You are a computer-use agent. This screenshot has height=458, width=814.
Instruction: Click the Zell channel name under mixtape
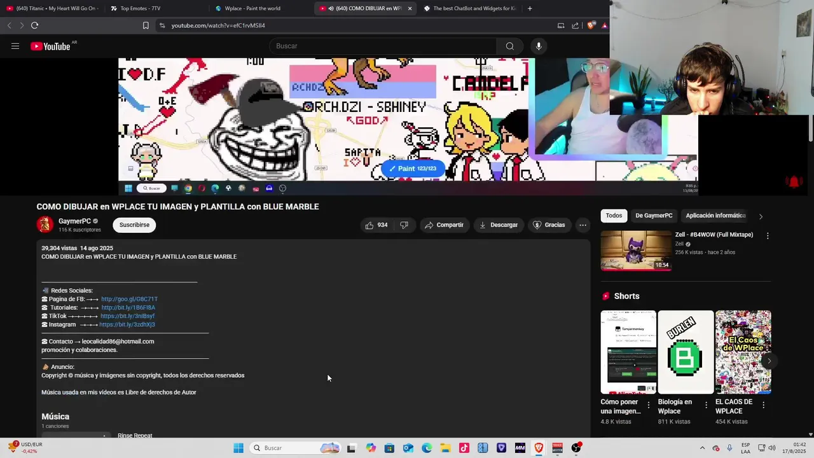pyautogui.click(x=679, y=244)
